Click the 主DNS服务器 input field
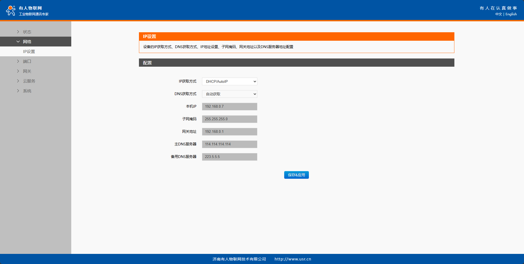524x264 pixels. tap(229, 144)
